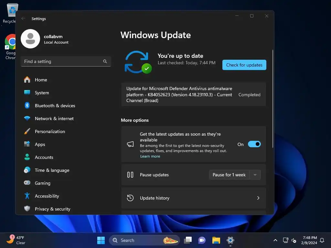Click Check for updates button

coord(244,65)
